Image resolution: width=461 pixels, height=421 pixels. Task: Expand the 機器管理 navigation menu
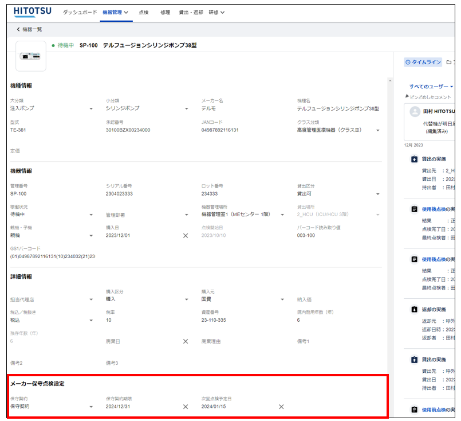coord(116,13)
